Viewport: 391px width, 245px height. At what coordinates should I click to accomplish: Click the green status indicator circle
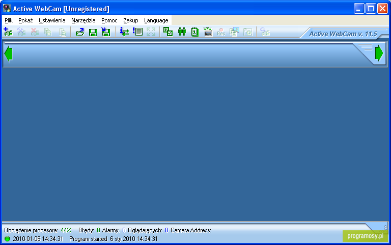click(x=7, y=239)
